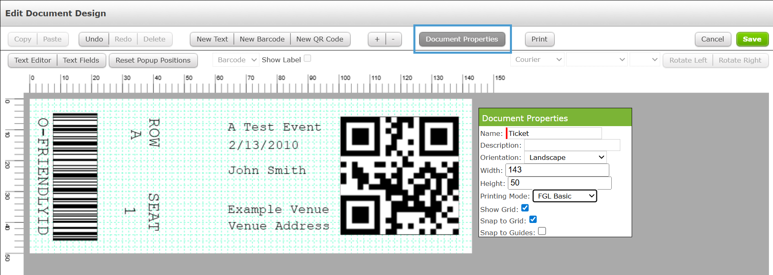773x275 pixels.
Task: Open Text Fields
Action: click(x=81, y=60)
